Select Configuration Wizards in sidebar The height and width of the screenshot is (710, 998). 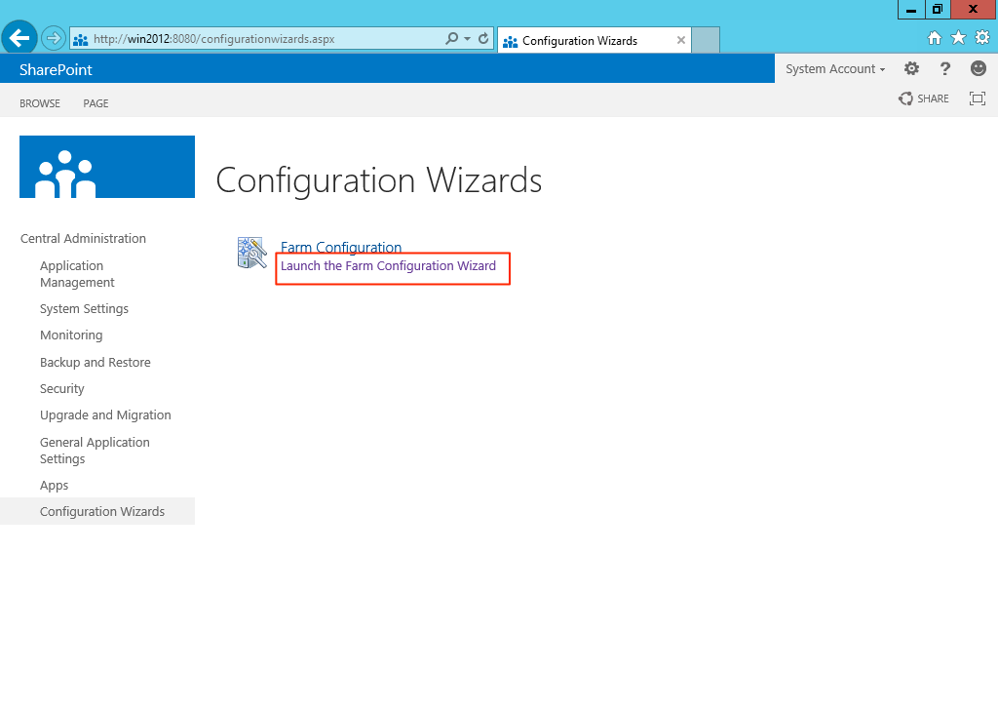(x=101, y=512)
